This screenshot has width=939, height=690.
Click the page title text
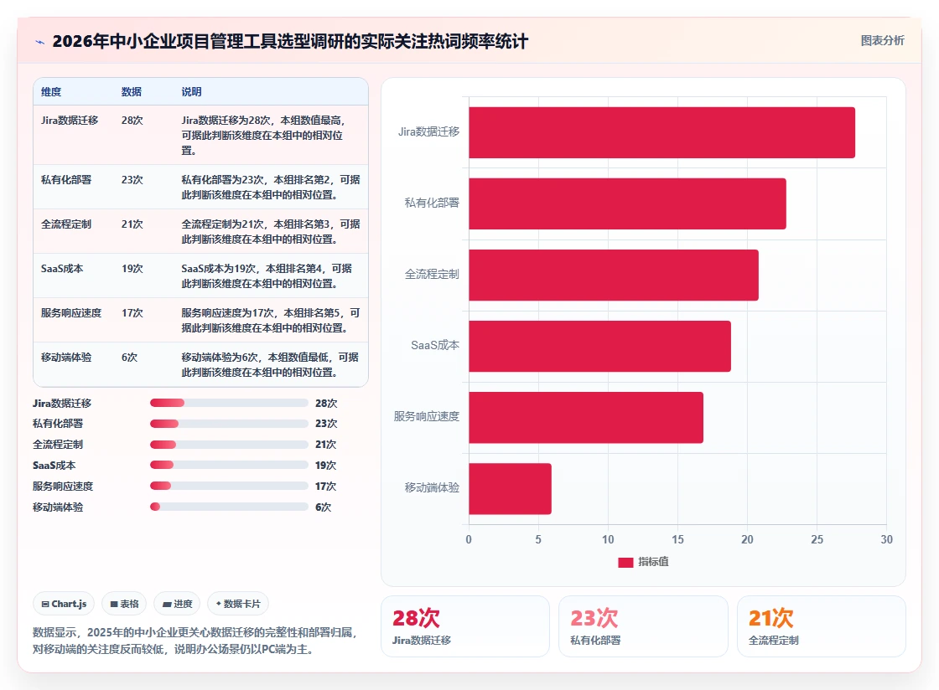click(x=290, y=41)
